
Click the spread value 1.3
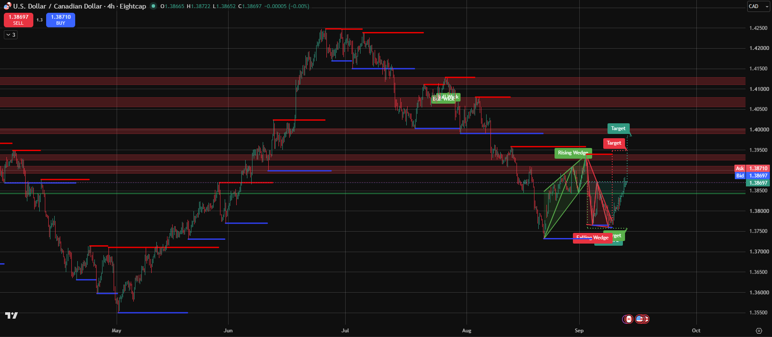pos(40,20)
